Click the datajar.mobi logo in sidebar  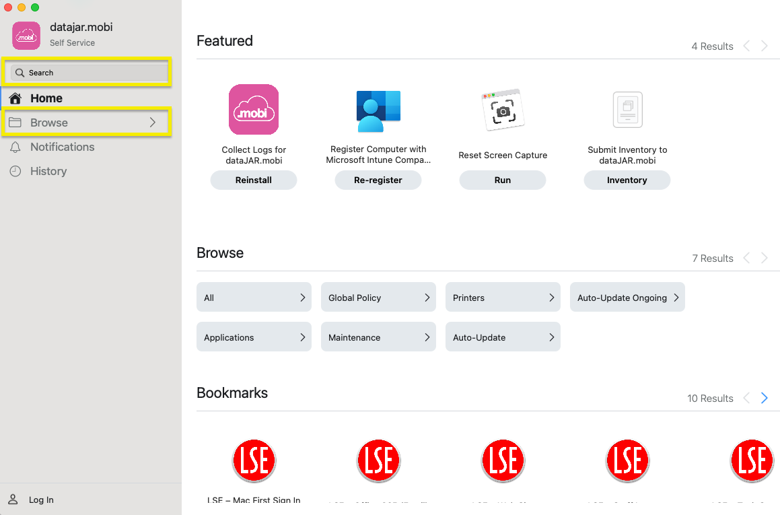27,35
